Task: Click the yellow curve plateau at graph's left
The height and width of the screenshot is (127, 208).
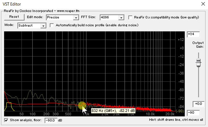Action: tap(9, 103)
